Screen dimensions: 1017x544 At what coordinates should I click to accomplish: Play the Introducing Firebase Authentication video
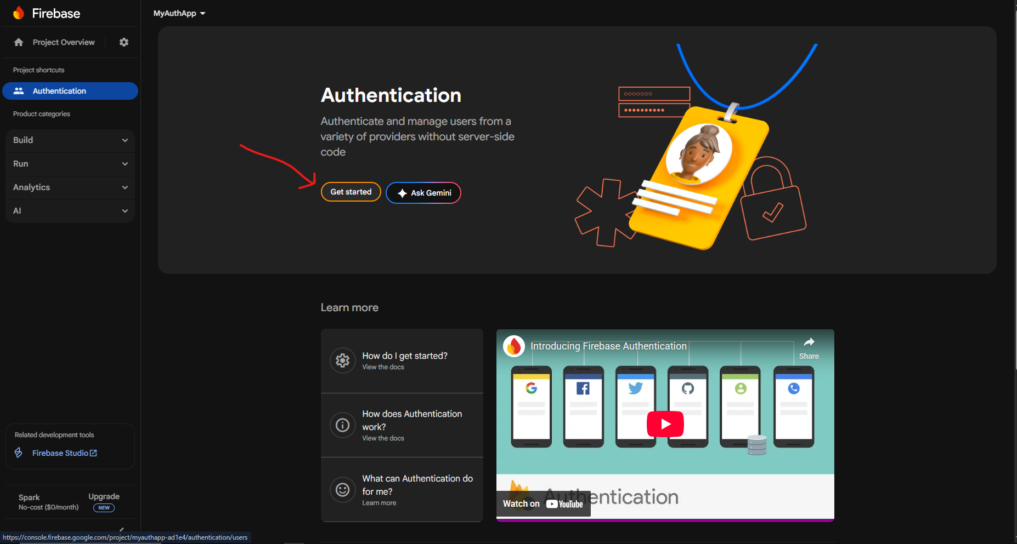[665, 424]
